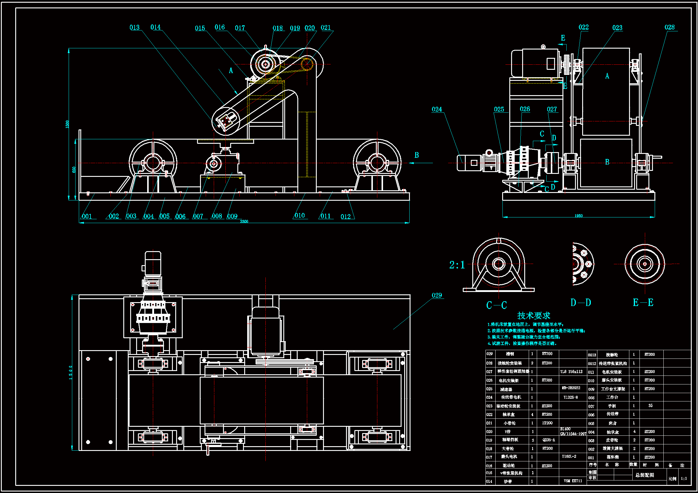Click the 024 motor callout label

coord(436,109)
